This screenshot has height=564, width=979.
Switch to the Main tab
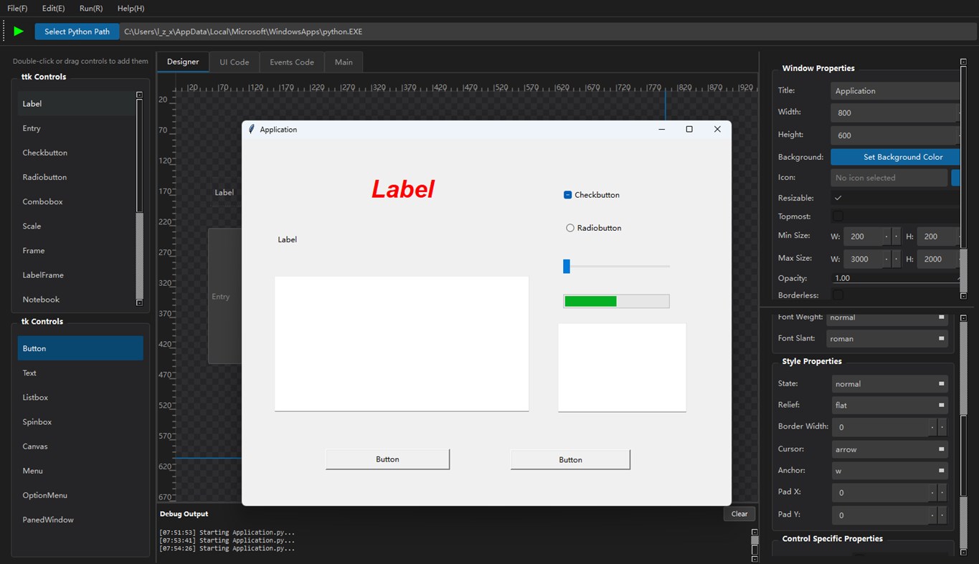tap(344, 62)
